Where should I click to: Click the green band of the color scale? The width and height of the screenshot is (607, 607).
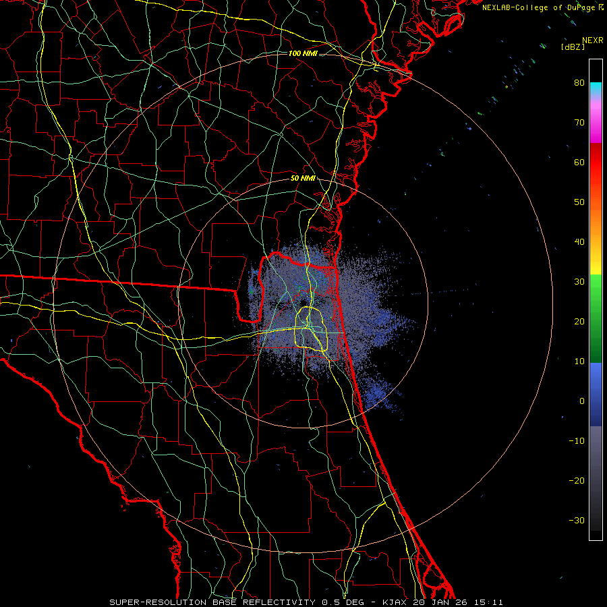(596, 318)
